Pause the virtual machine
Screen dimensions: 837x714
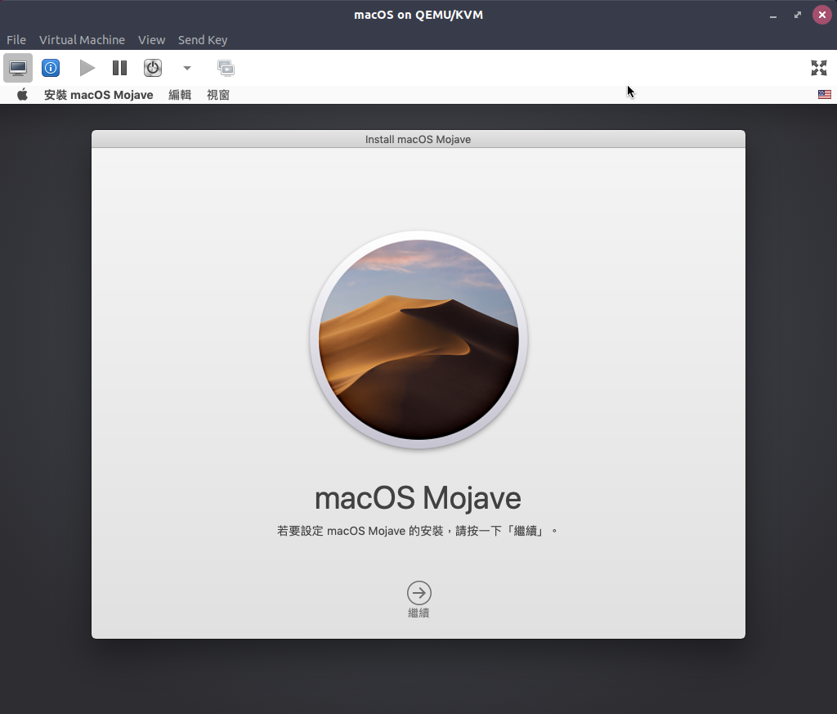coord(119,68)
